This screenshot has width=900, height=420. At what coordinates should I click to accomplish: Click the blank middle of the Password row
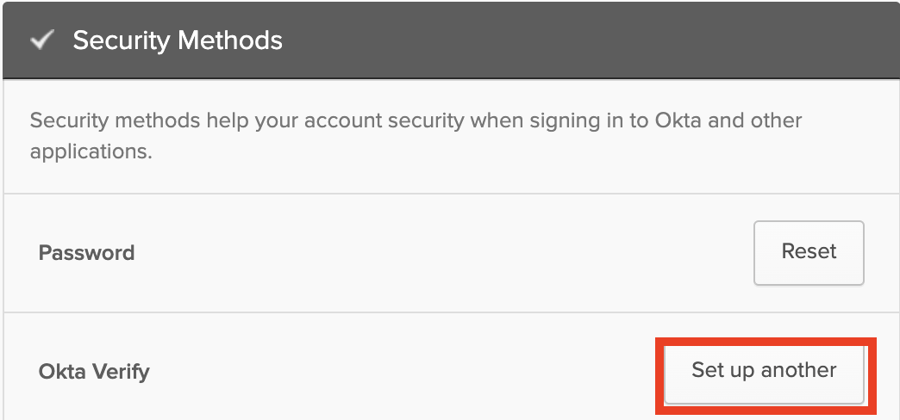point(431,253)
